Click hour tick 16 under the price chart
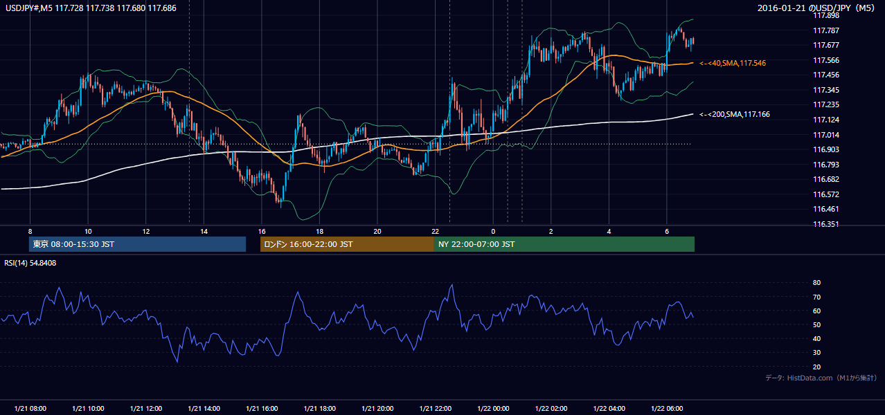885x415 pixels. [261, 231]
